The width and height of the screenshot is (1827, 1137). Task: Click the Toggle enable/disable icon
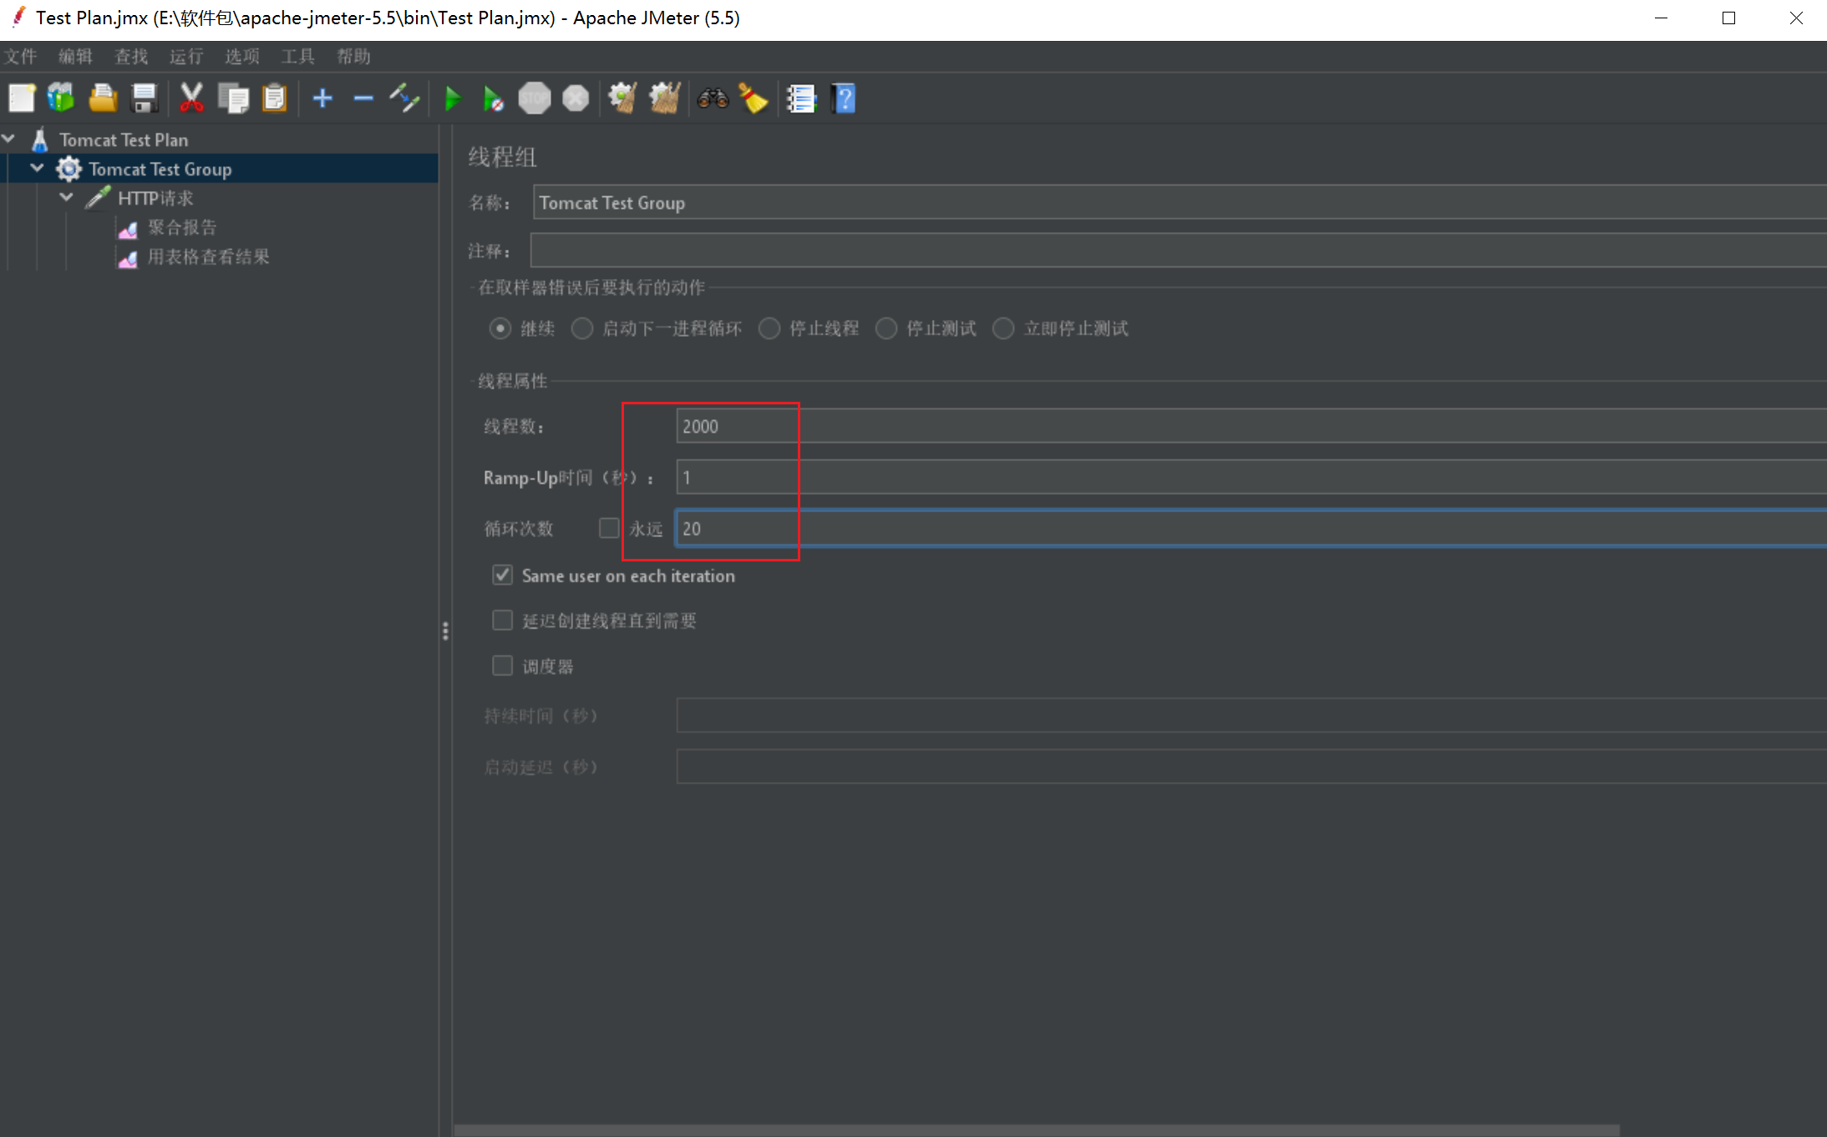pos(404,99)
